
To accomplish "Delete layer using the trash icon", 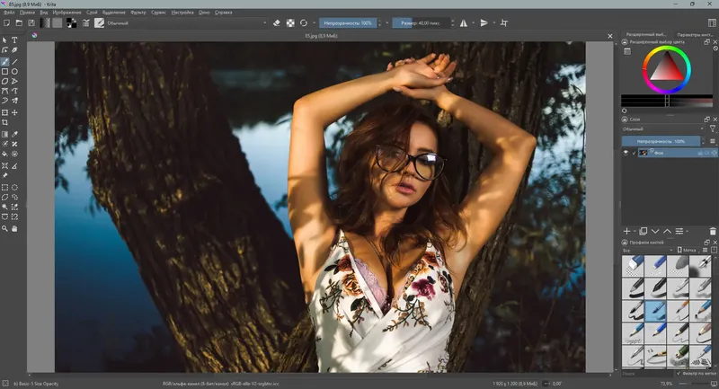I will pyautogui.click(x=713, y=231).
